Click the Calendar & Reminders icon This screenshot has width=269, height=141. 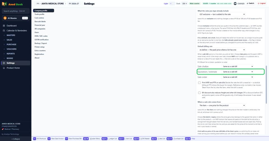click(x=4, y=30)
